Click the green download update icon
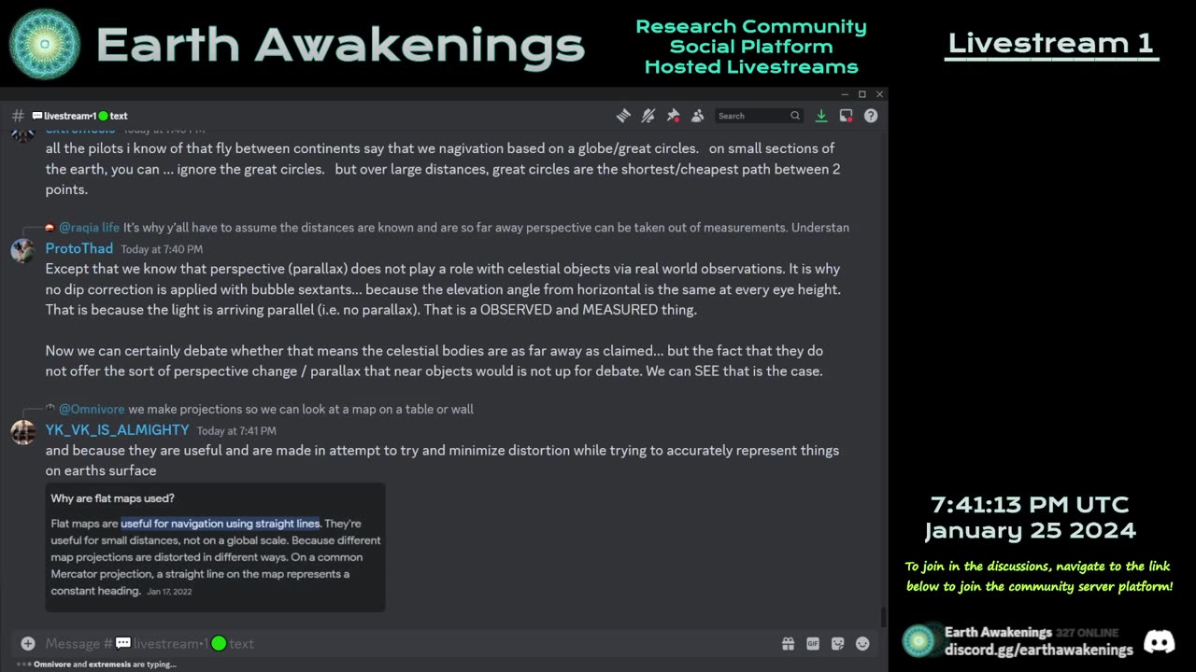Image resolution: width=1196 pixels, height=672 pixels. (821, 116)
